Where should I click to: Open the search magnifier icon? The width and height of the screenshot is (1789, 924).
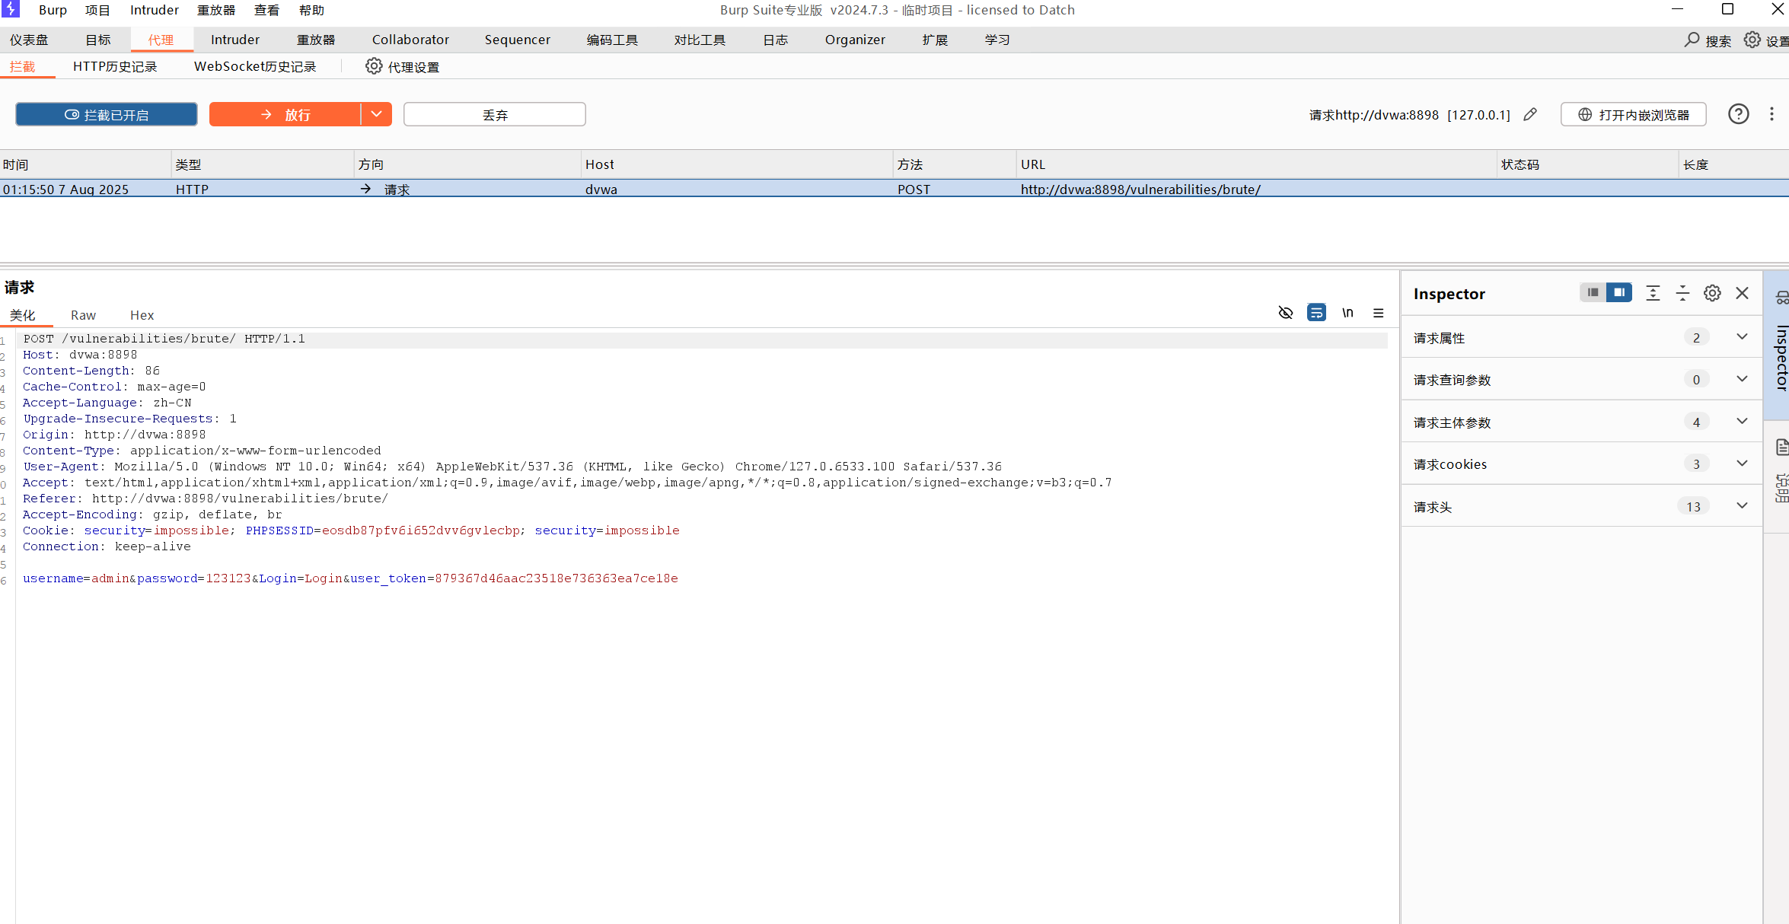pyautogui.click(x=1692, y=40)
